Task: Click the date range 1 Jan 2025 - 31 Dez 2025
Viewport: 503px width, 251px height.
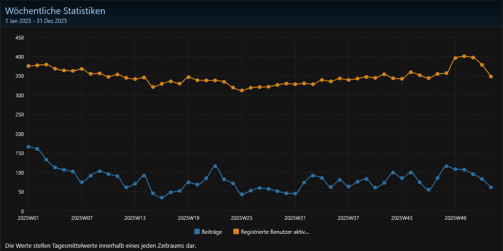Action: (x=36, y=21)
